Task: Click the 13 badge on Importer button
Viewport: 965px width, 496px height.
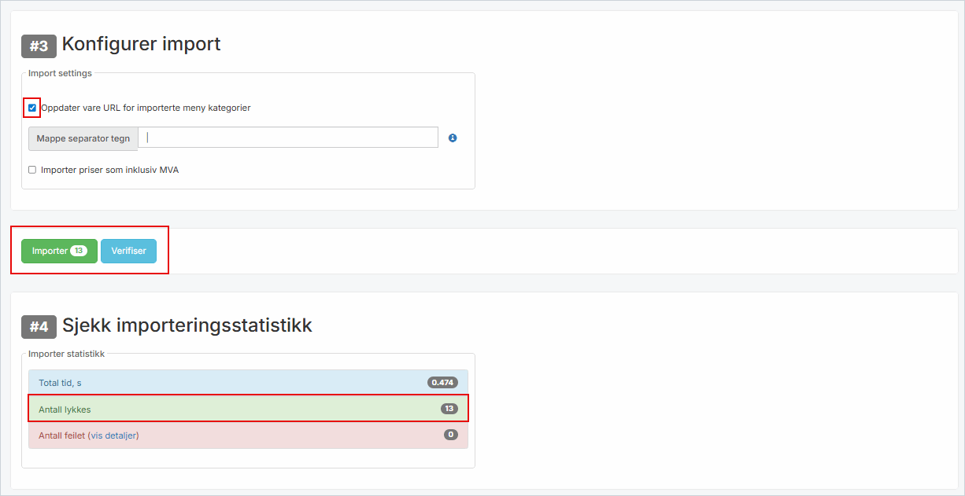Action: point(79,251)
